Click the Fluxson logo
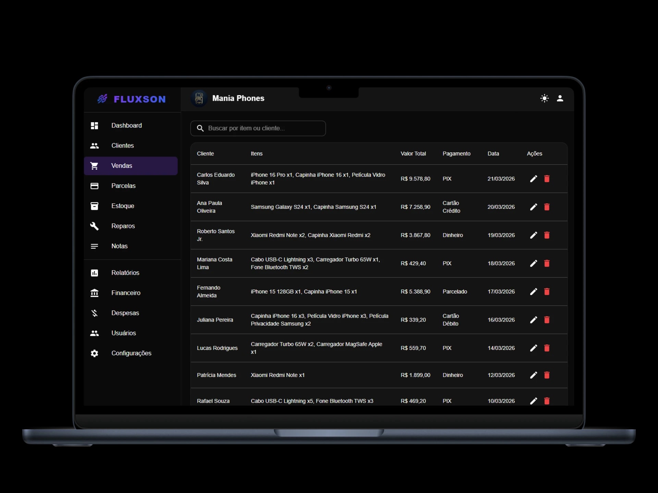 tap(132, 99)
